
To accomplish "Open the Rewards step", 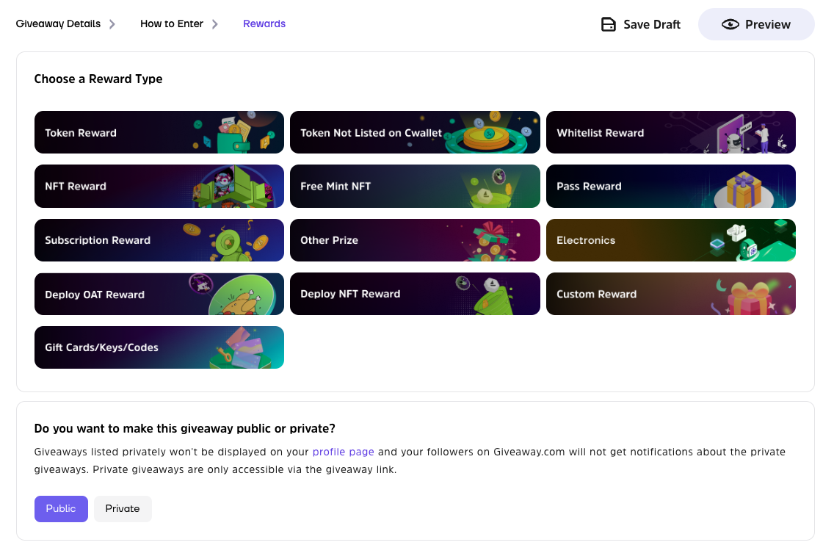I will (x=264, y=24).
